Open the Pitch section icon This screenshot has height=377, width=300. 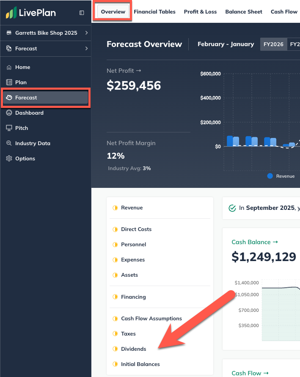click(9, 128)
